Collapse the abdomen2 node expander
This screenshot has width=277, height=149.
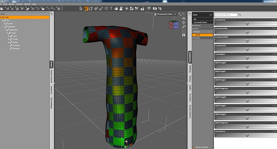tap(6, 30)
